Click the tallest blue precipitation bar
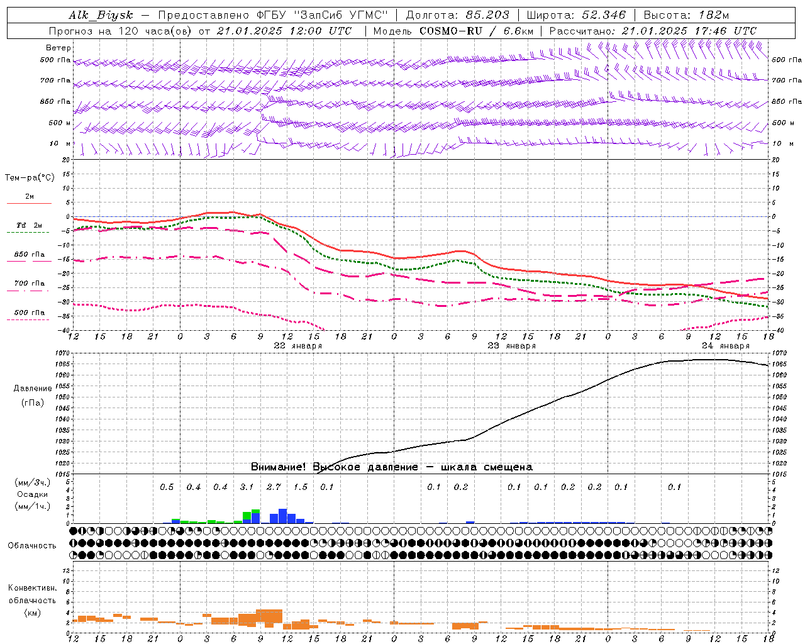805x644 pixels. point(282,516)
